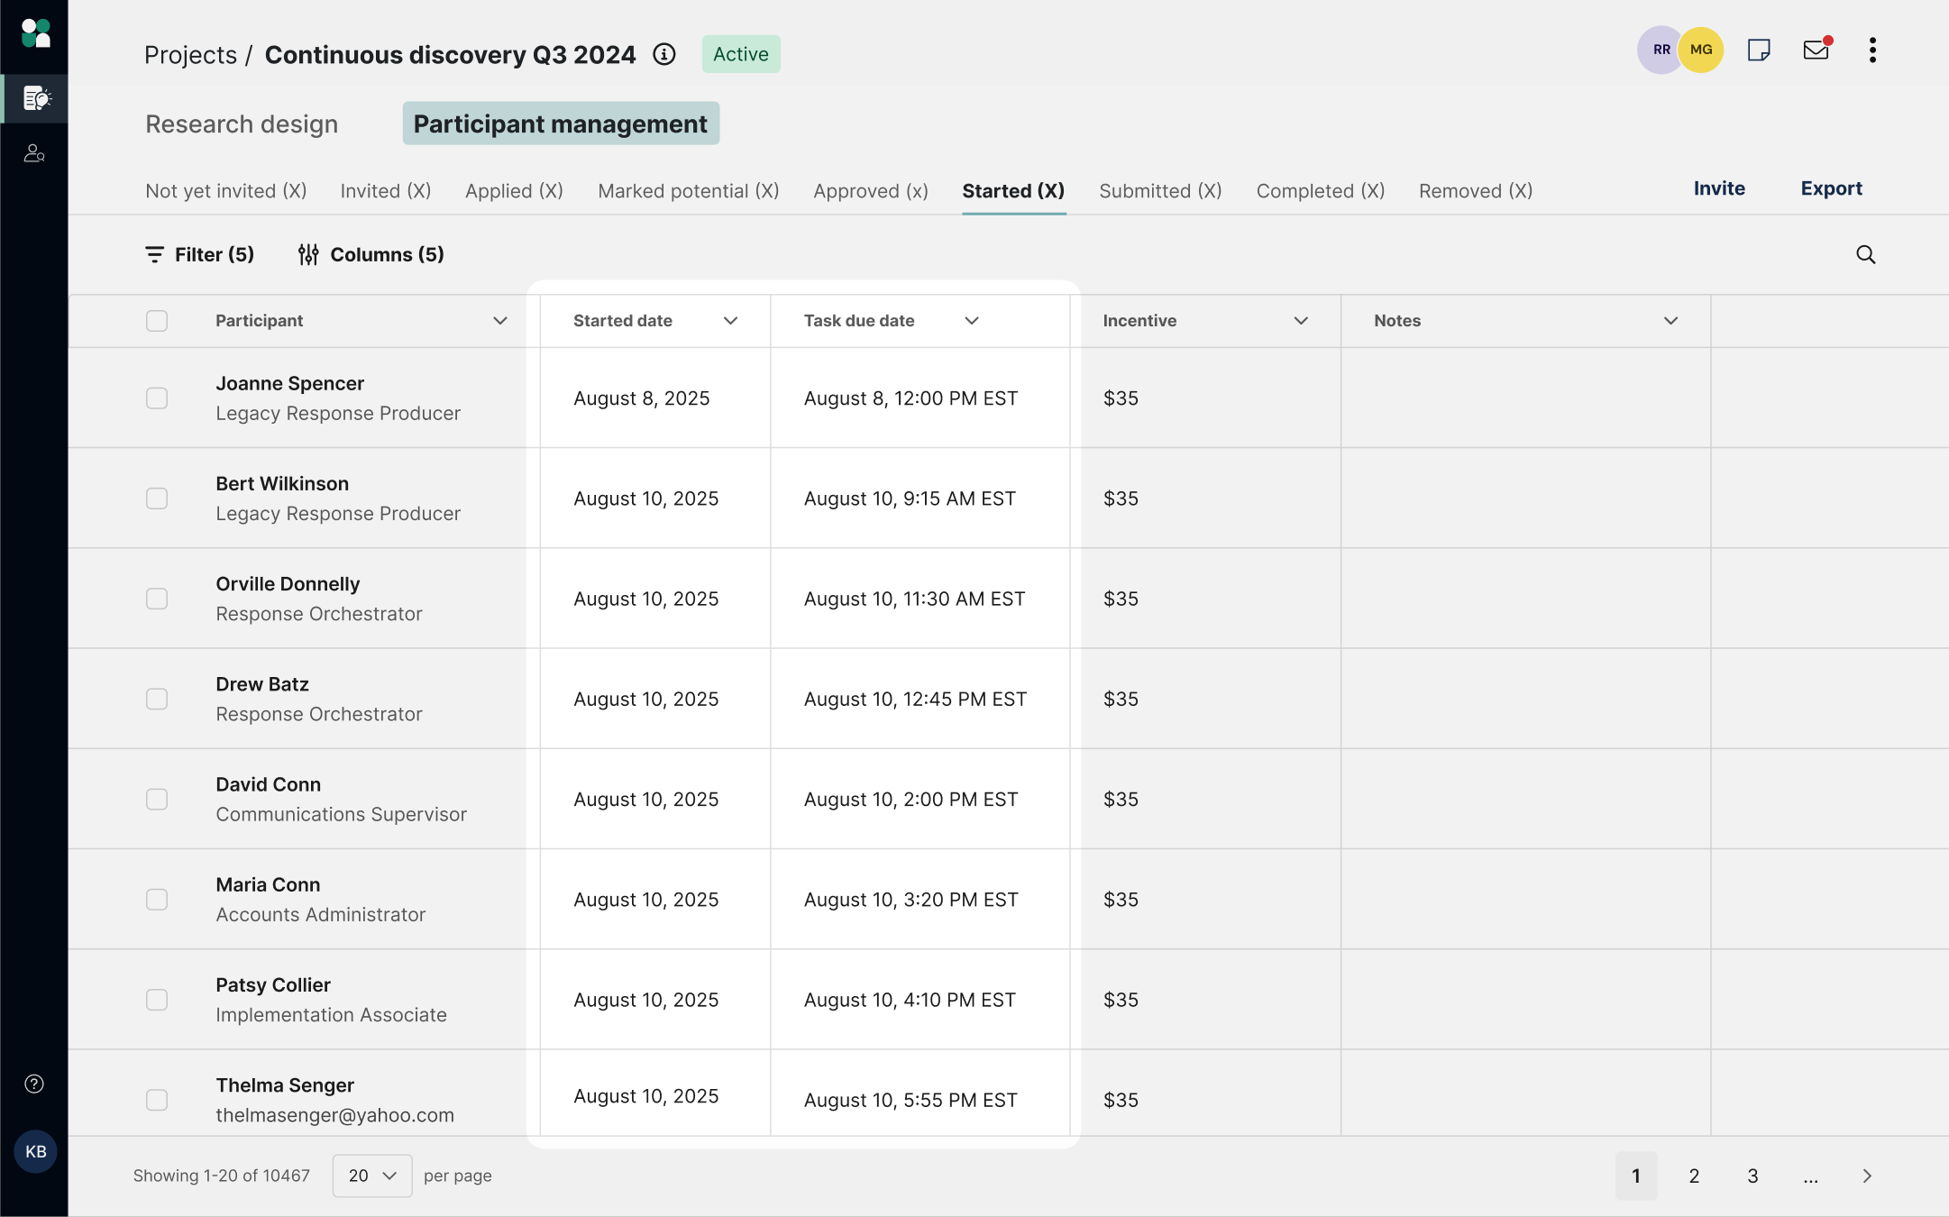Screen dimensions: 1949x1217
Task: Expand the Incentive column chevron
Action: point(1300,321)
